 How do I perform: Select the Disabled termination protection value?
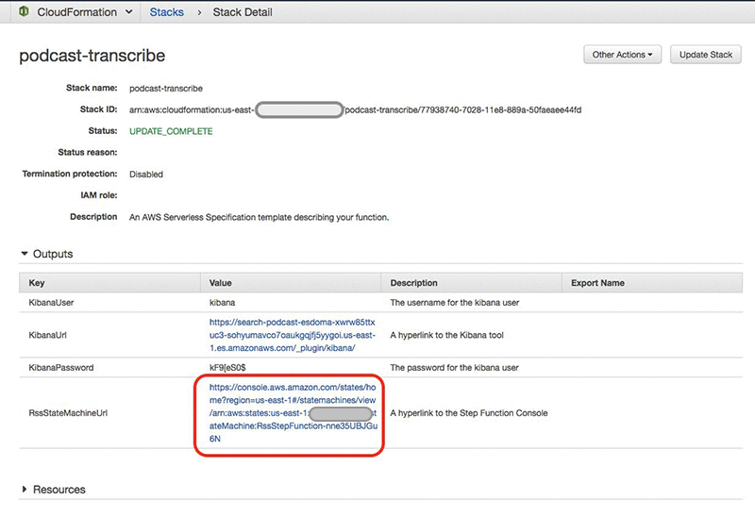pos(146,175)
